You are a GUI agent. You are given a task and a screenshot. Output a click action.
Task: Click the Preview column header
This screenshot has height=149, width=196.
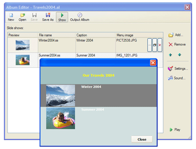pos(23,35)
